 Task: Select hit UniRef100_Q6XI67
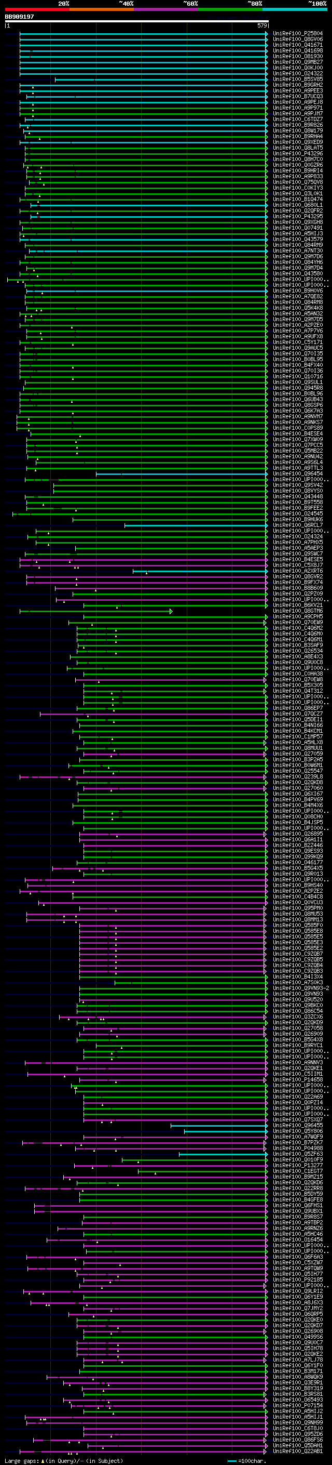coord(297,794)
